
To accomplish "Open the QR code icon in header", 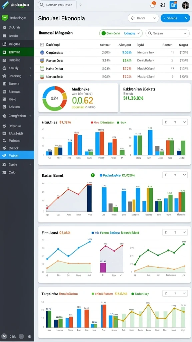I will pyautogui.click(x=163, y=5).
